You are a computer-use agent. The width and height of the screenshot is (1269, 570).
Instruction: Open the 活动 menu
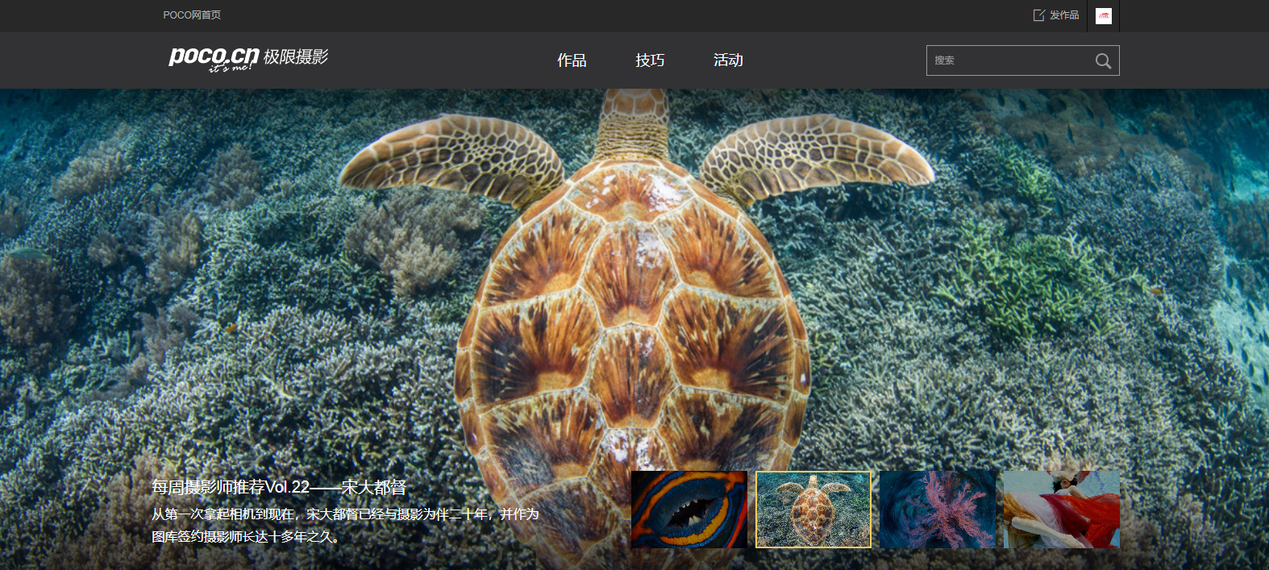click(x=728, y=60)
